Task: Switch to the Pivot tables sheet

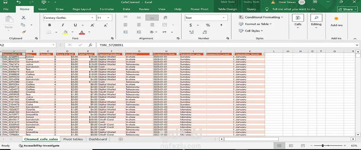Action: click(73, 139)
